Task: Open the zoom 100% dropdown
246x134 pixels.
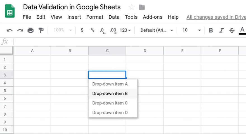Action: (63, 30)
